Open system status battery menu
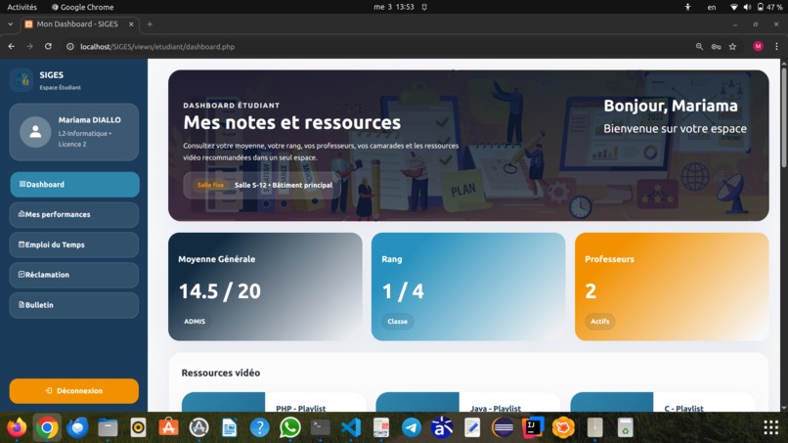 point(757,7)
